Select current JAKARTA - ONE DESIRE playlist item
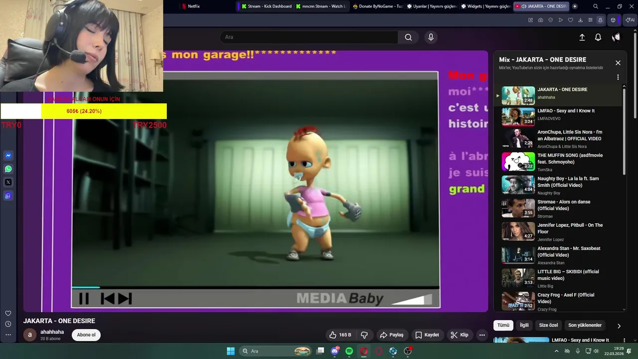The width and height of the screenshot is (638, 359). (558, 96)
